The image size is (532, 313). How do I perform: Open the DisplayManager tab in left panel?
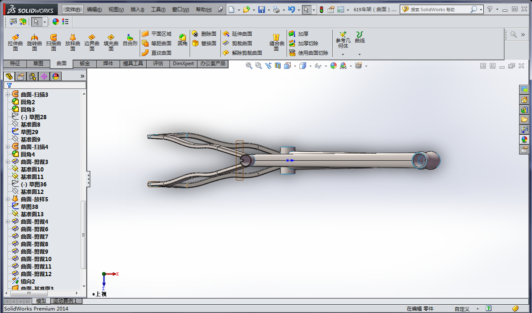point(55,76)
